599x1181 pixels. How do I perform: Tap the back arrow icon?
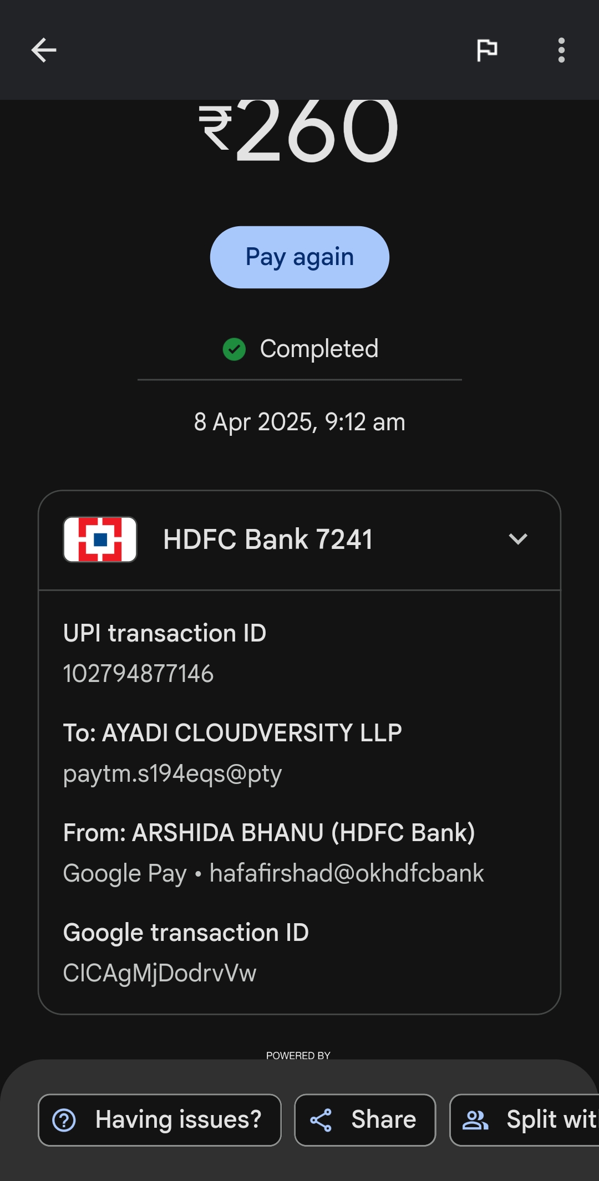(x=44, y=50)
